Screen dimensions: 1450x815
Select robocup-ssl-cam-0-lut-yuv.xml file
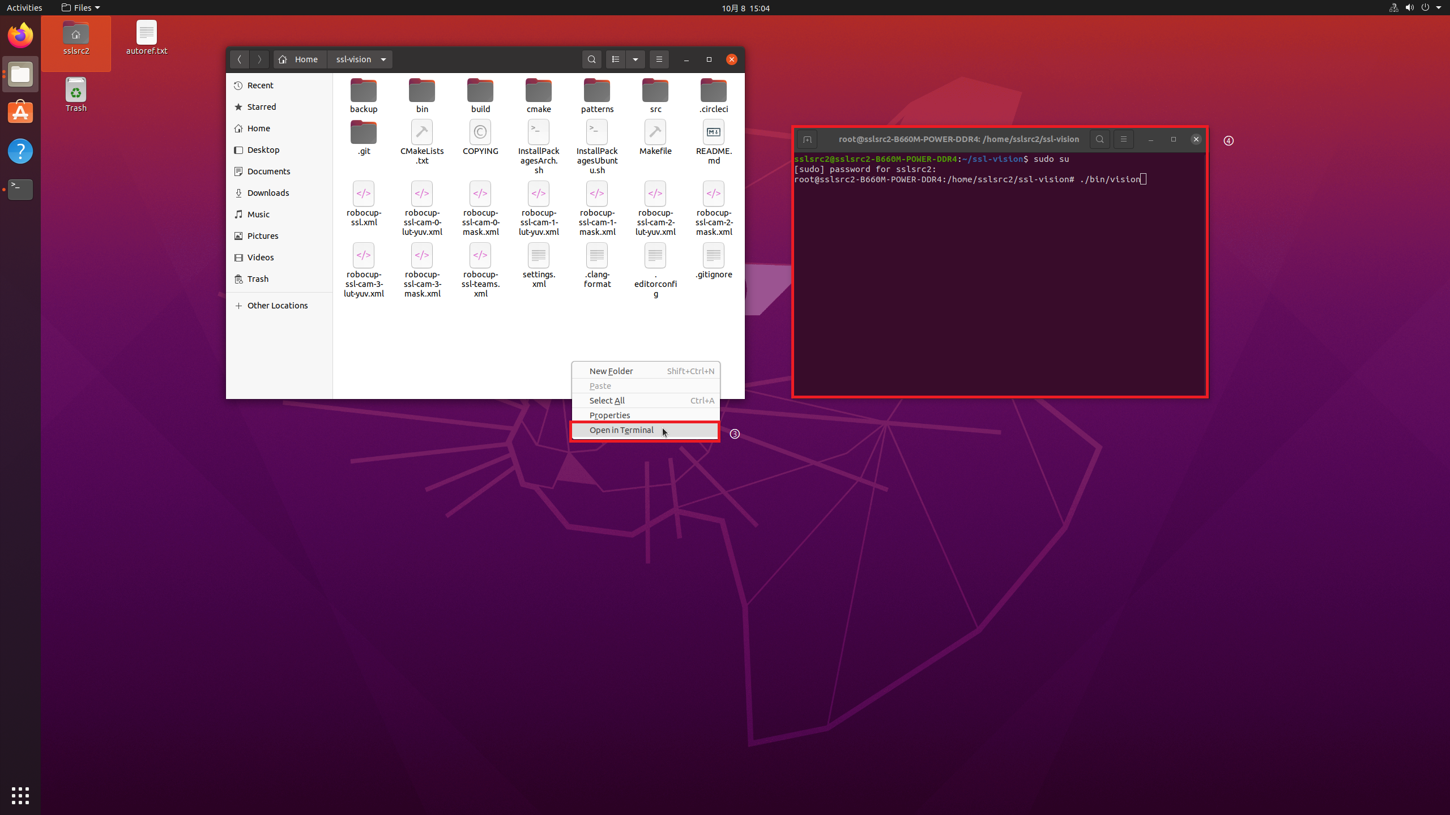click(x=422, y=209)
